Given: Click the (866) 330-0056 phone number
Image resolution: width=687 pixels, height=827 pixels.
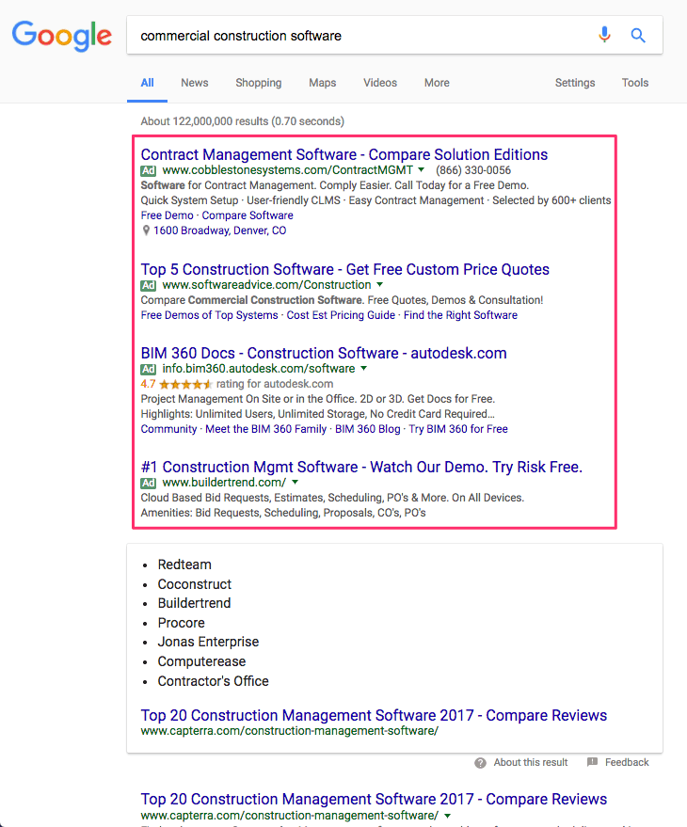Looking at the screenshot, I should [473, 170].
